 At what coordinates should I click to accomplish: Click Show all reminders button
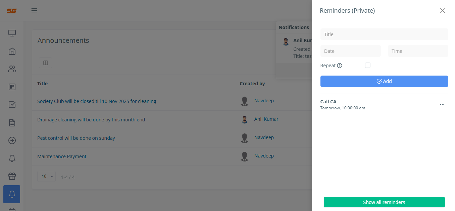pos(384,202)
